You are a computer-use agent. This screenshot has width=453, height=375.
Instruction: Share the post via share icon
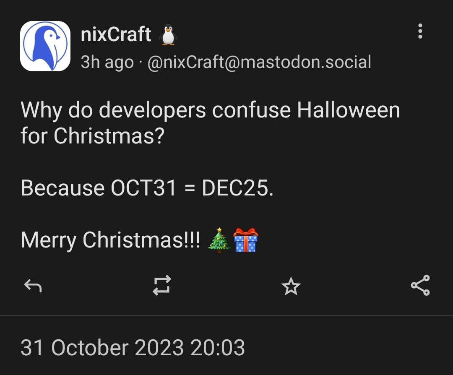point(420,286)
